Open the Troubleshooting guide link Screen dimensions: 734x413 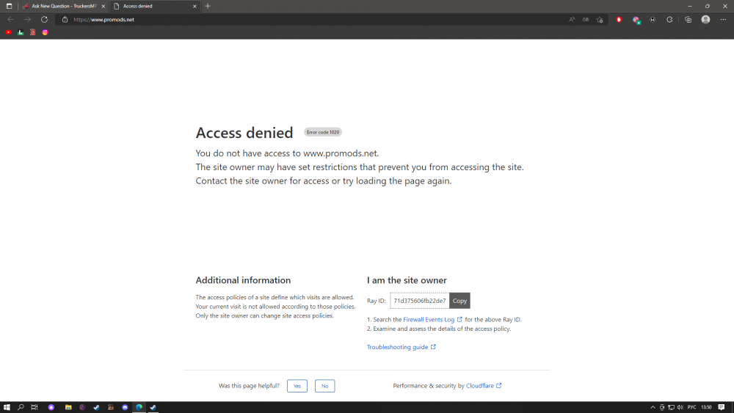pos(397,347)
